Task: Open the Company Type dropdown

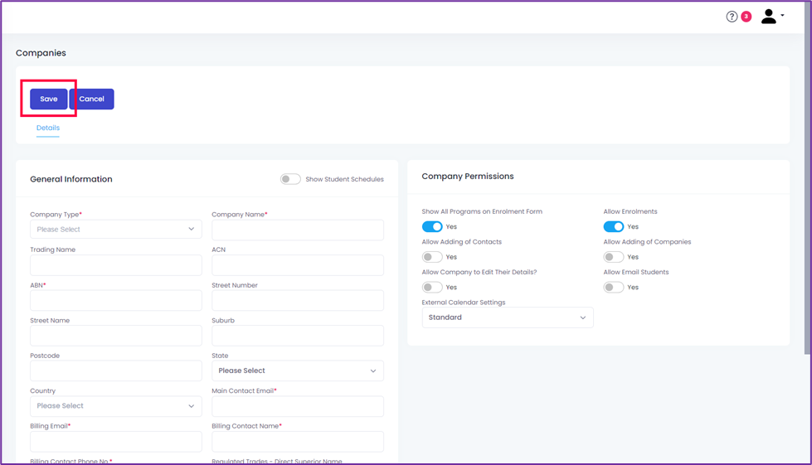Action: [116, 229]
